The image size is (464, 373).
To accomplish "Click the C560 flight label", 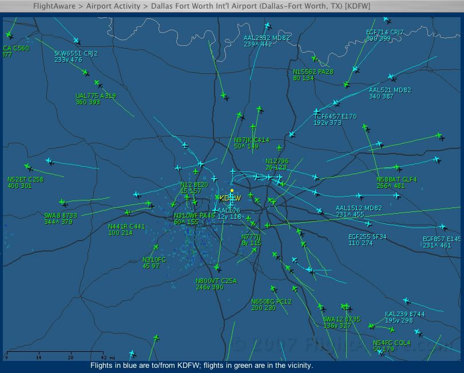I will [x=15, y=51].
